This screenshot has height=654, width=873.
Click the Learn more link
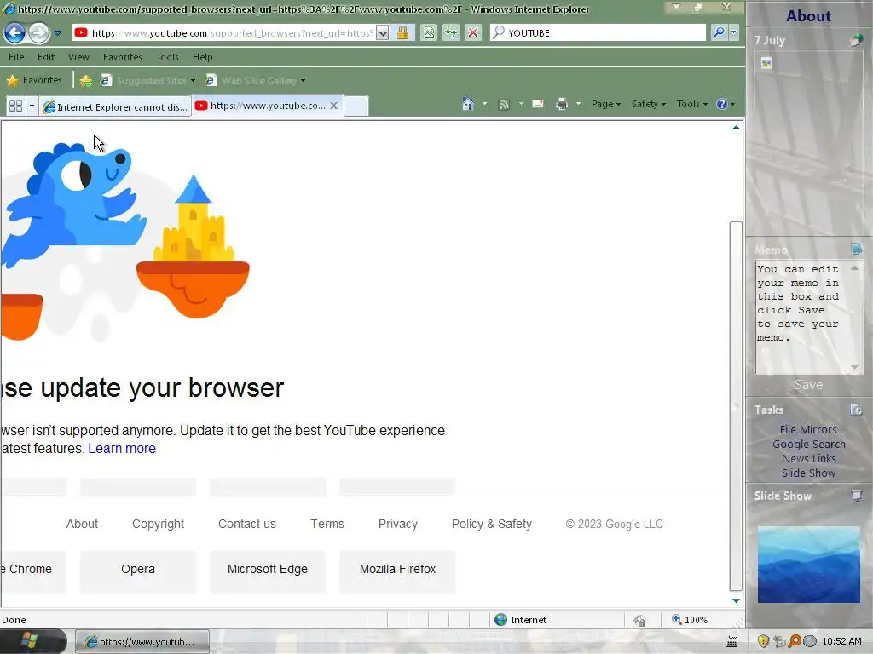[x=122, y=448]
